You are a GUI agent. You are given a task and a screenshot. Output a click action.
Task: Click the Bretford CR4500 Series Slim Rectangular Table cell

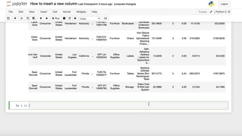click(143, 73)
